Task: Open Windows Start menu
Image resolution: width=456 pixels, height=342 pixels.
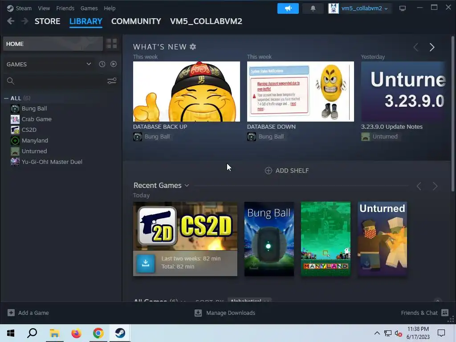Action: 11,333
